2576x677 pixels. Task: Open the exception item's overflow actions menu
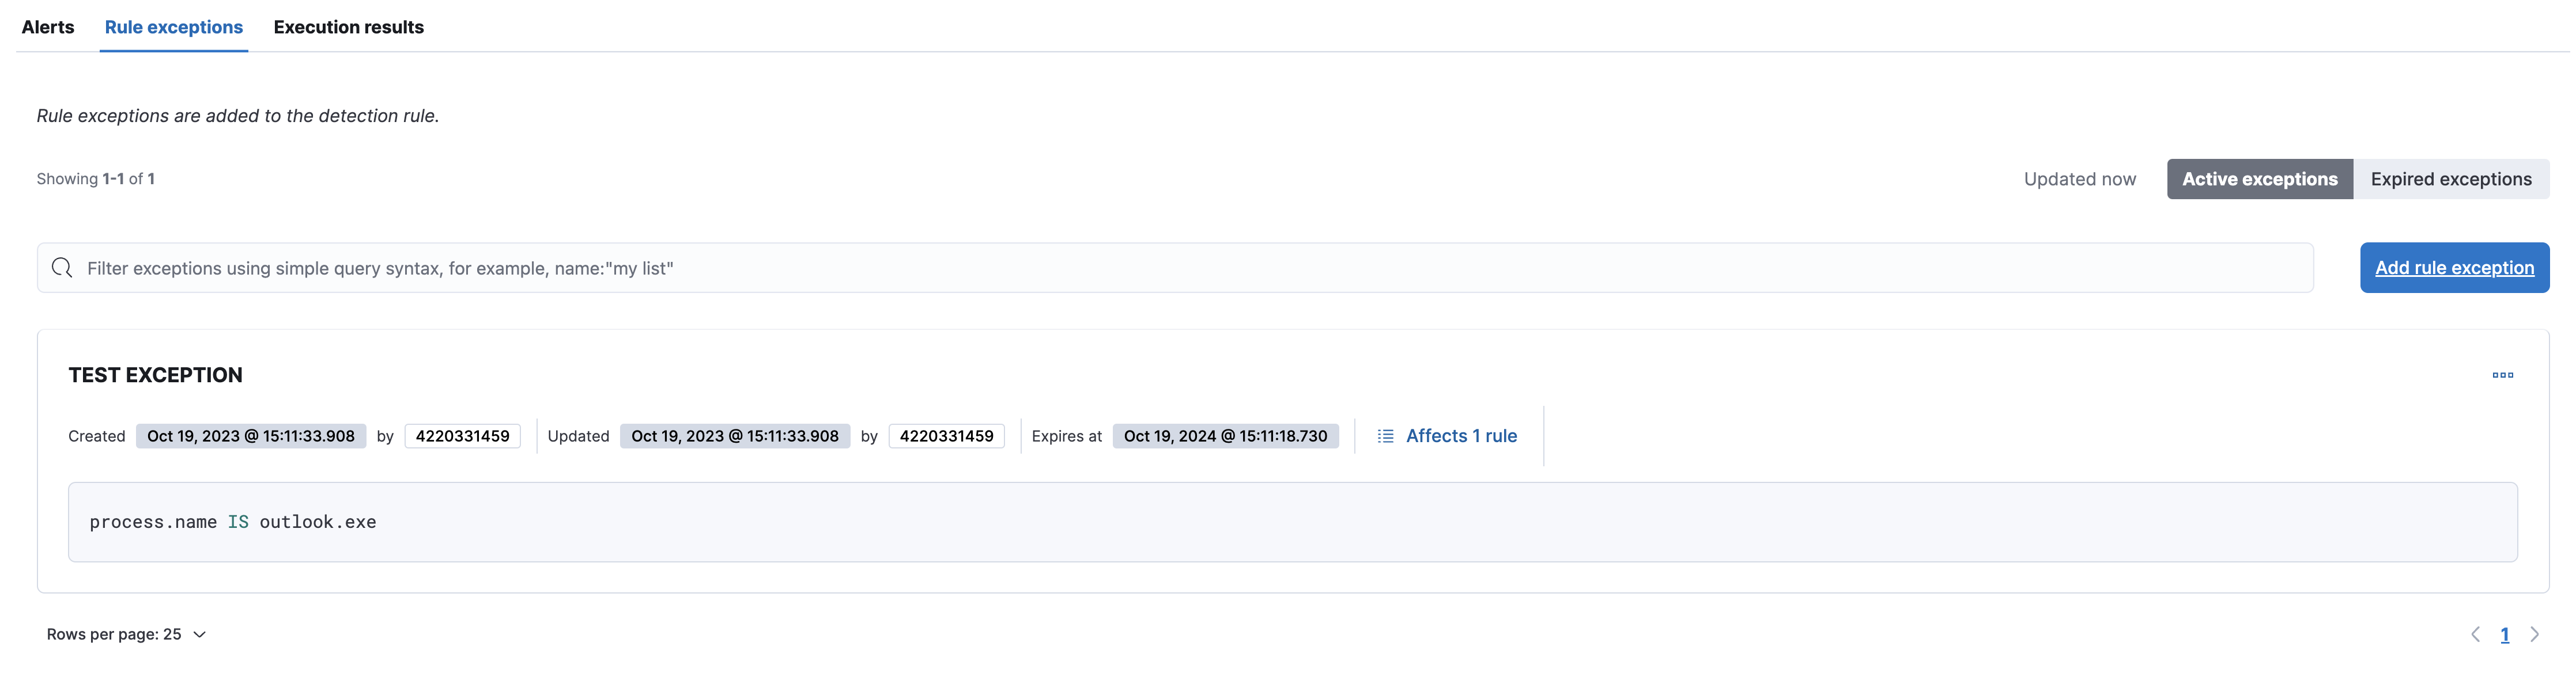[2504, 374]
